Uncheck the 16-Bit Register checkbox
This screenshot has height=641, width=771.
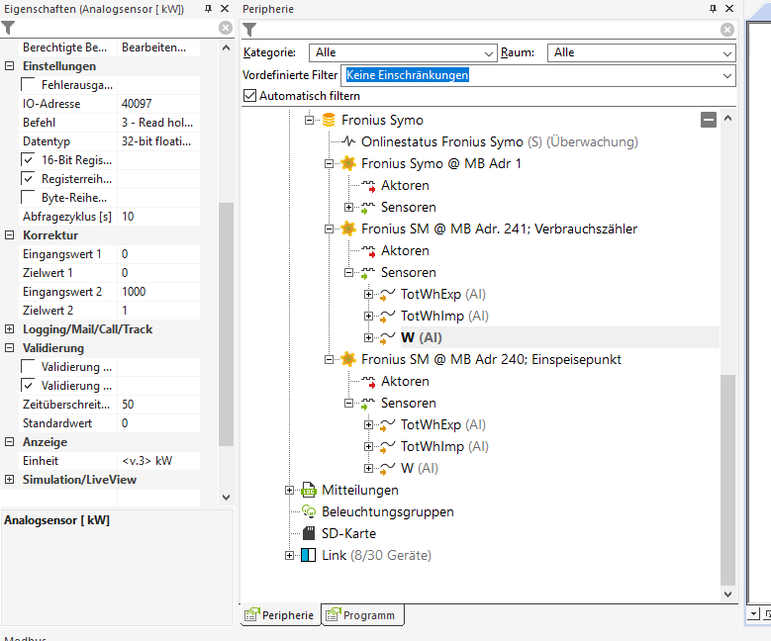pos(30,159)
